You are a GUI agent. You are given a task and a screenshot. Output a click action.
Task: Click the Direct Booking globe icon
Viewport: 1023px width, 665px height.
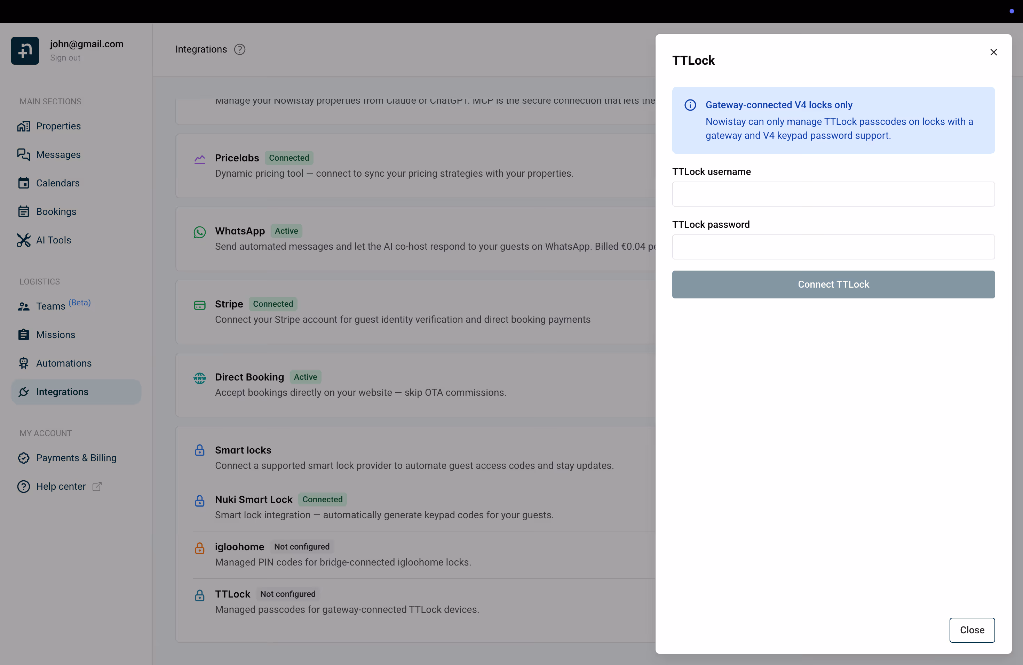[x=199, y=378]
